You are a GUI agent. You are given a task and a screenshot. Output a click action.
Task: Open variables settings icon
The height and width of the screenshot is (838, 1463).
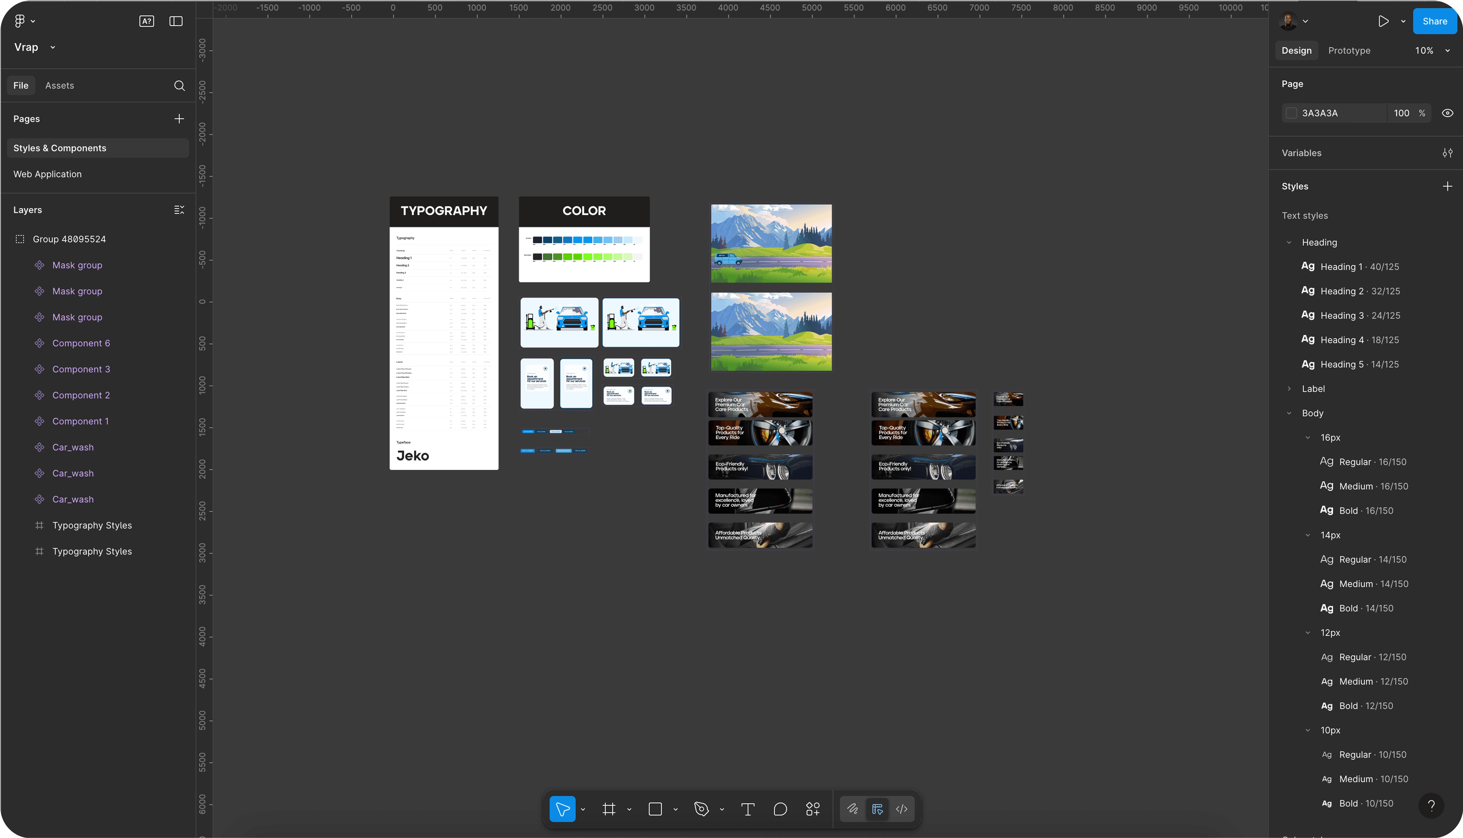tap(1448, 153)
